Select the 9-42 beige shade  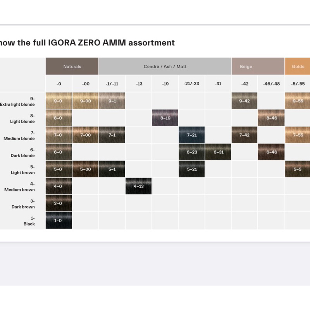coord(245,101)
